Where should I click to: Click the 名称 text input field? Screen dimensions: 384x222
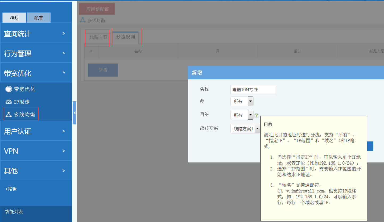(x=253, y=90)
